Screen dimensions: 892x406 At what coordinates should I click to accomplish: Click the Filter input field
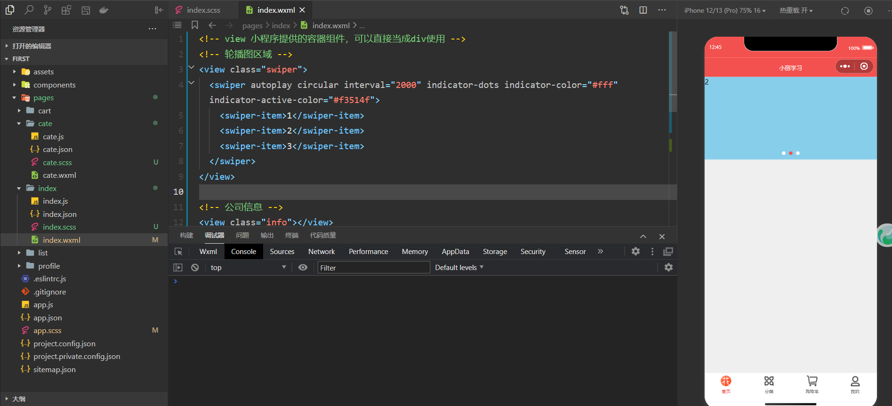coord(374,268)
